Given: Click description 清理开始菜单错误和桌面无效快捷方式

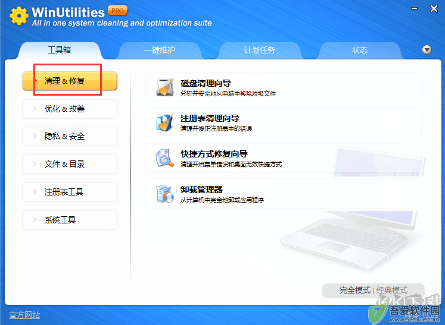Looking at the screenshot, I should [x=231, y=164].
